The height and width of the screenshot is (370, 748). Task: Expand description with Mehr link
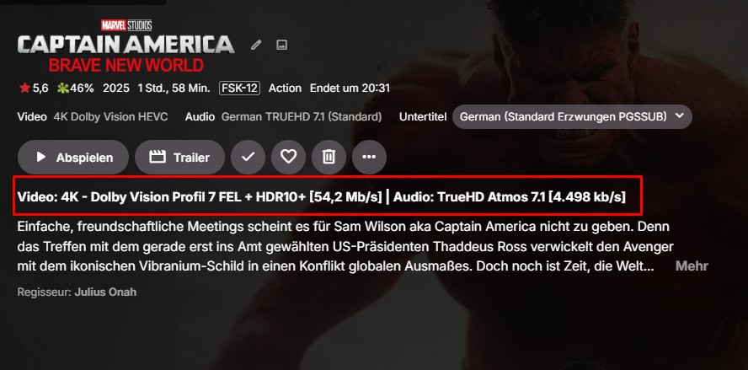(692, 266)
